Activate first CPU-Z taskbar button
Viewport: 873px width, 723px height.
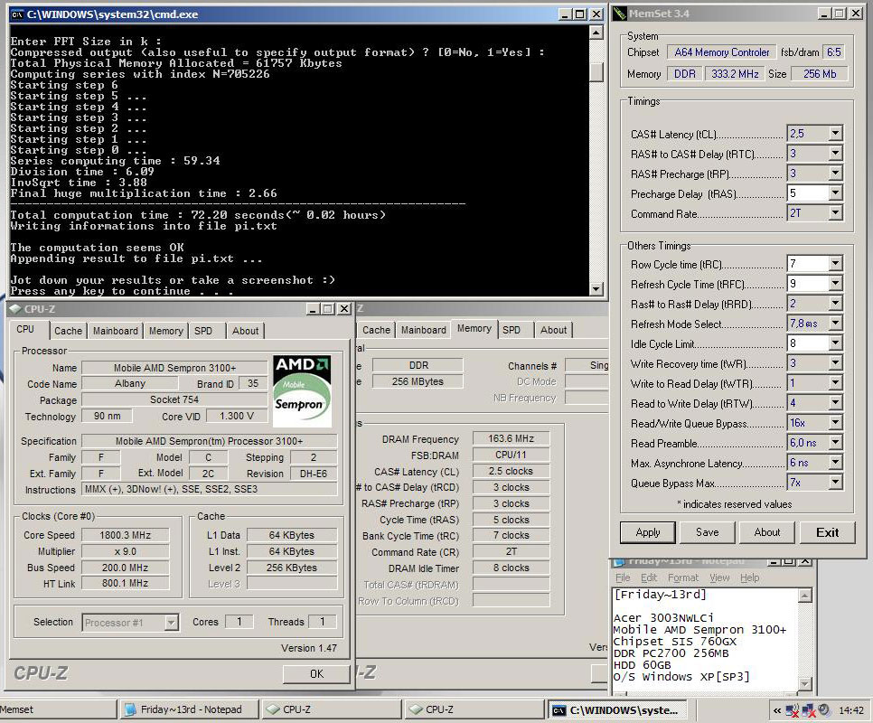coord(333,709)
